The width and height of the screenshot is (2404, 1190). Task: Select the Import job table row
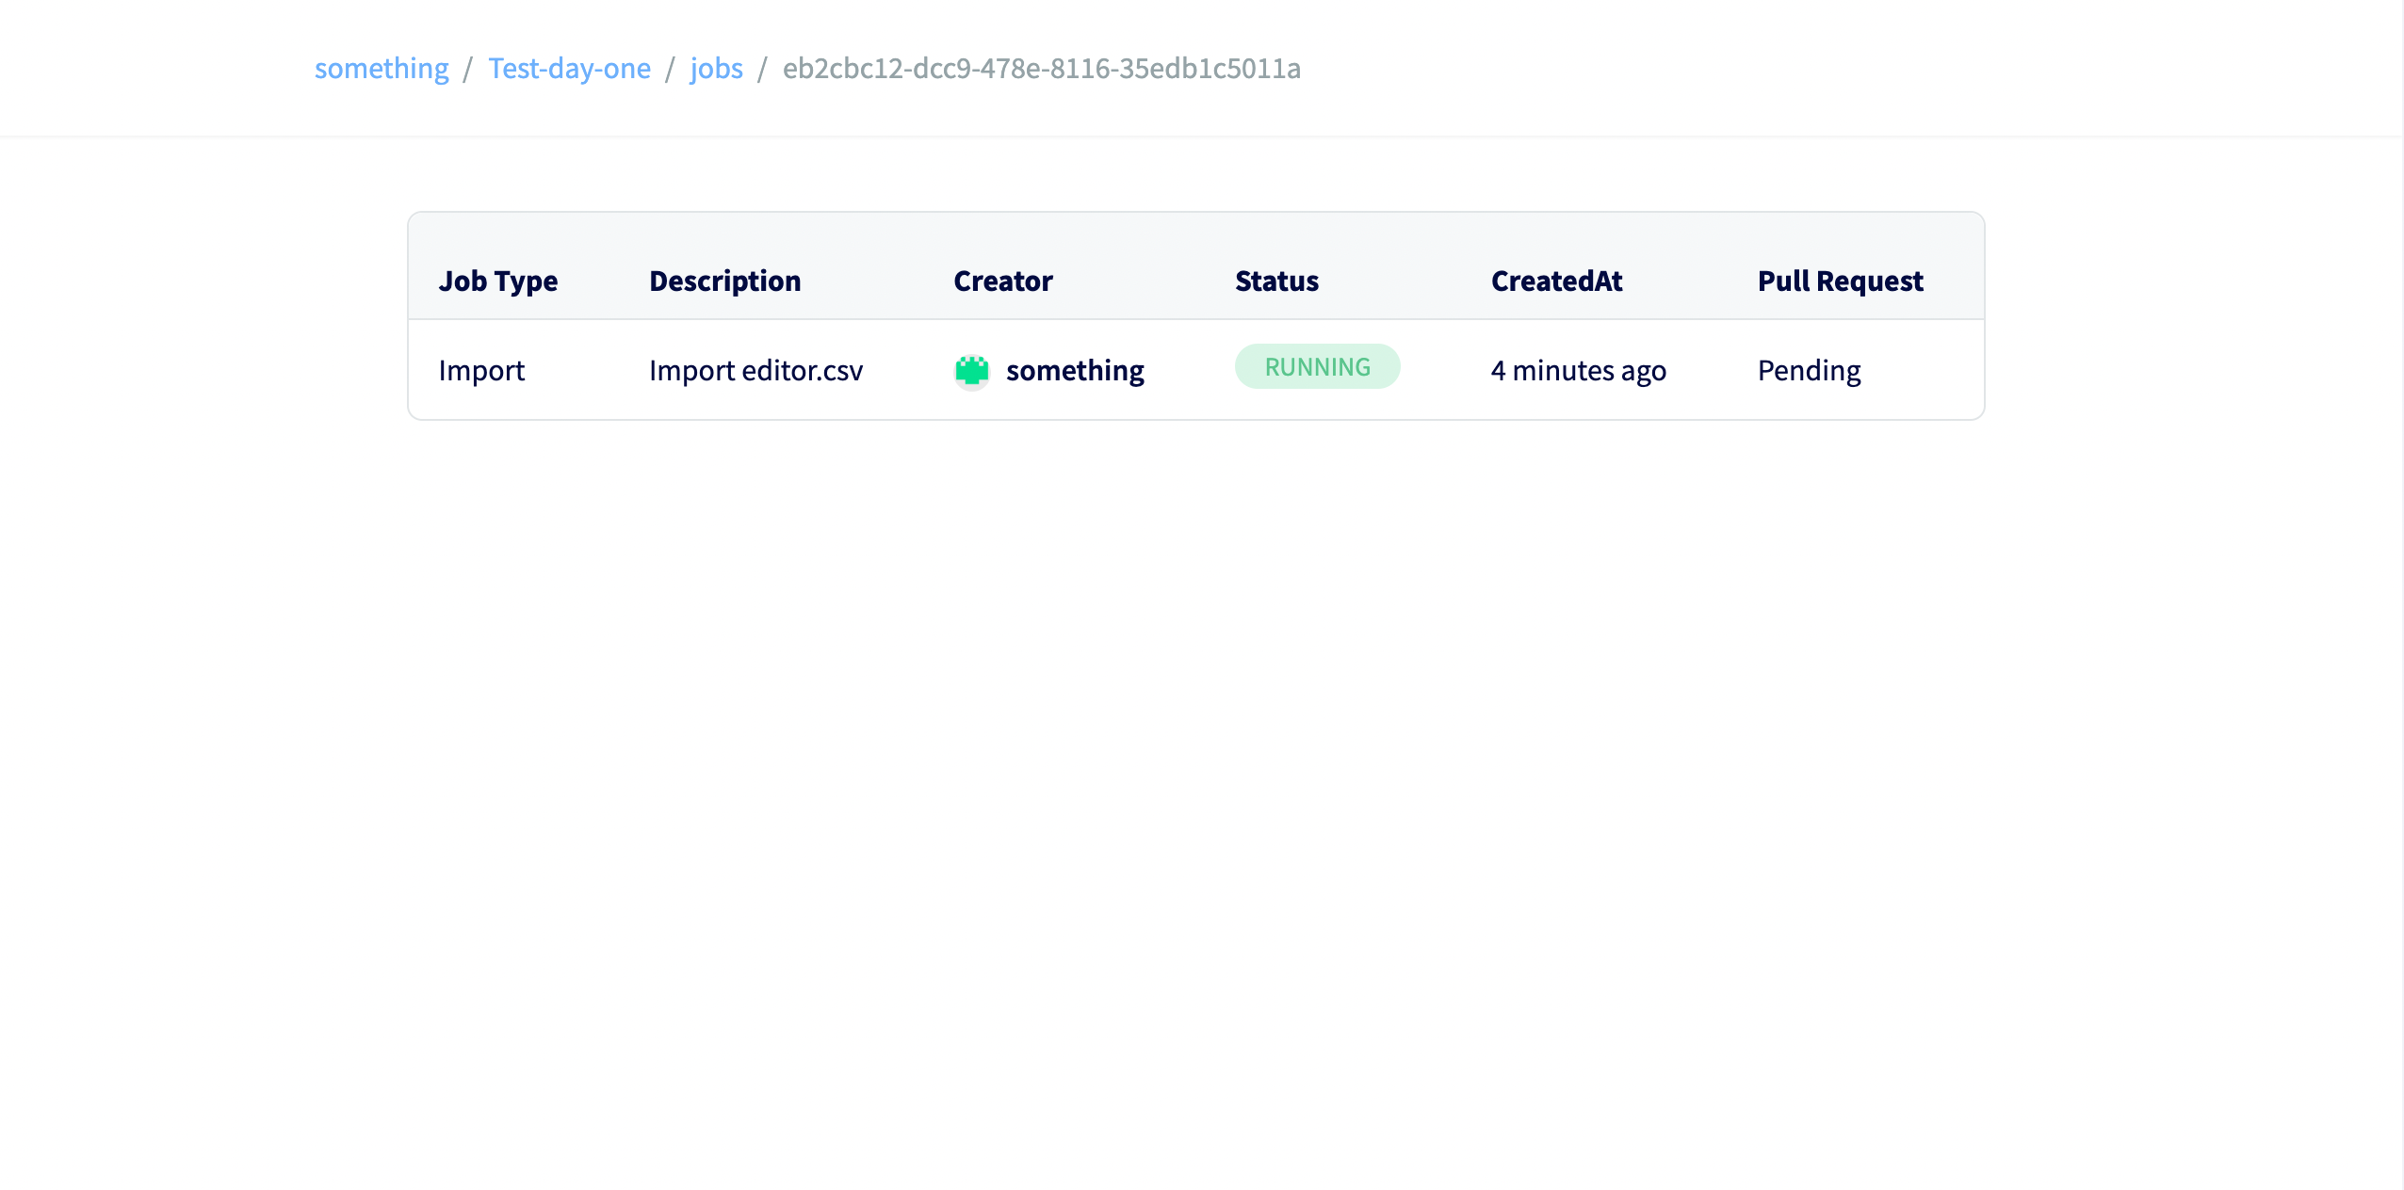click(x=1196, y=370)
